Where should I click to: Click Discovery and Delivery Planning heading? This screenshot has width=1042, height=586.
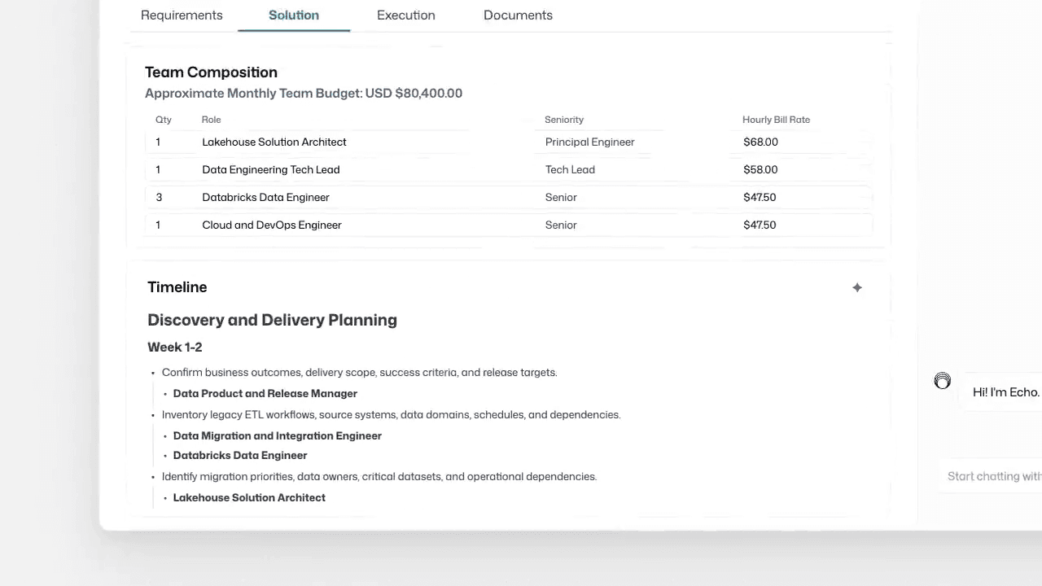272,320
